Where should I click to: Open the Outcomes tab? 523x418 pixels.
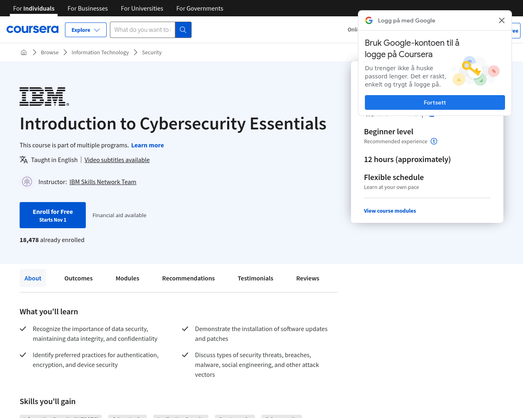(x=78, y=278)
